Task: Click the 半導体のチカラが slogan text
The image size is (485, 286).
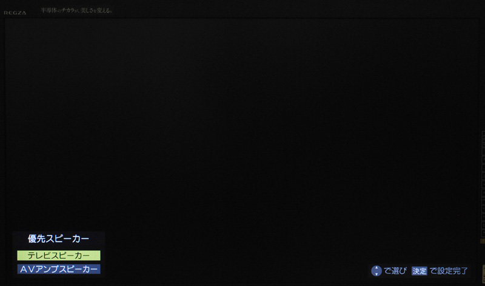Action: 77,10
